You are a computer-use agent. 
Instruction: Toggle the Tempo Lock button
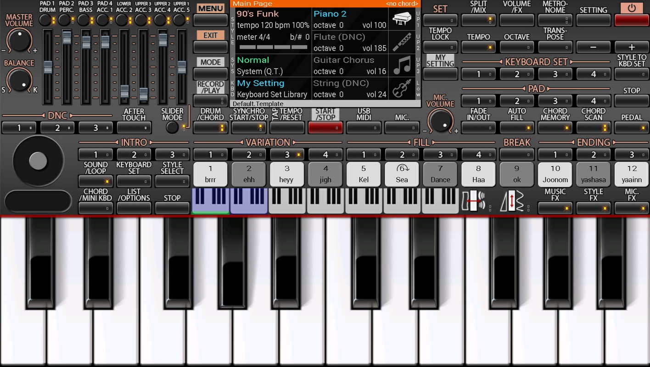[440, 47]
